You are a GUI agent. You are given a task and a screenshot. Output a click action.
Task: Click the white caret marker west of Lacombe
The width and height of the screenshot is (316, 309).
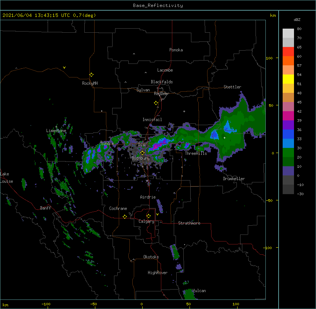pyautogui.click(x=146, y=72)
